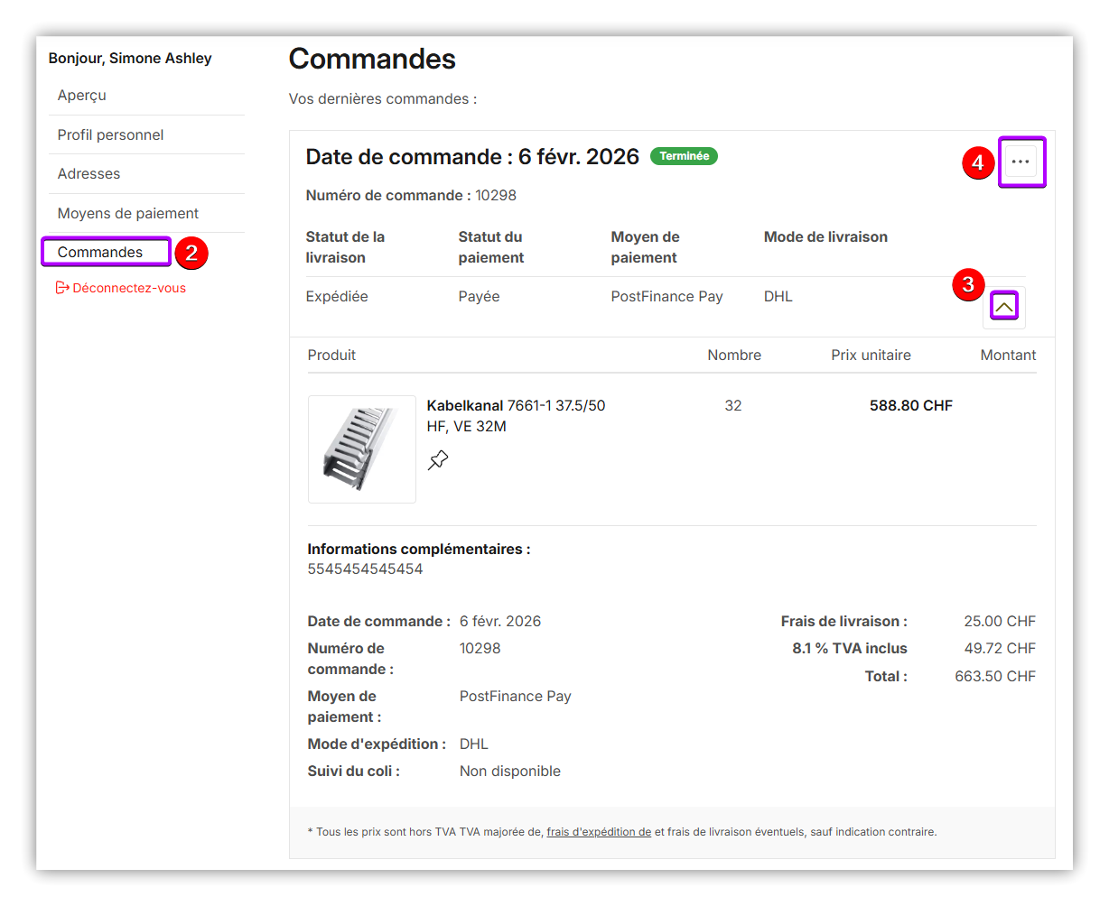Click the red number 4 annotation marker
The image size is (1109, 906).
[x=978, y=163]
